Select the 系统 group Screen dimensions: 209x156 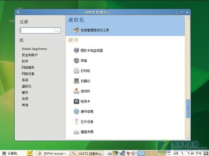pyautogui.click(x=25, y=80)
